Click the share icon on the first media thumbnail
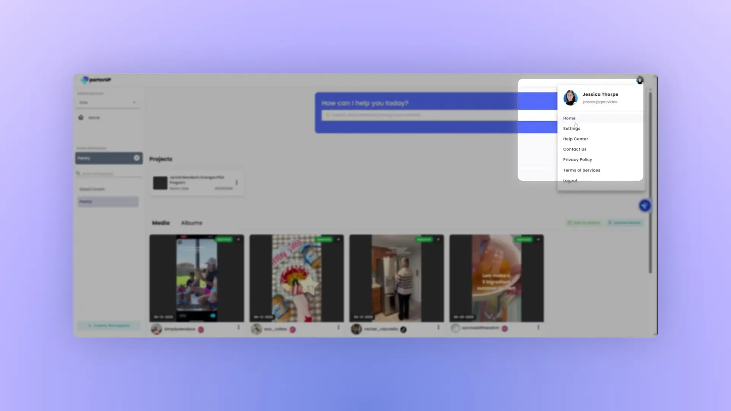 click(x=238, y=239)
